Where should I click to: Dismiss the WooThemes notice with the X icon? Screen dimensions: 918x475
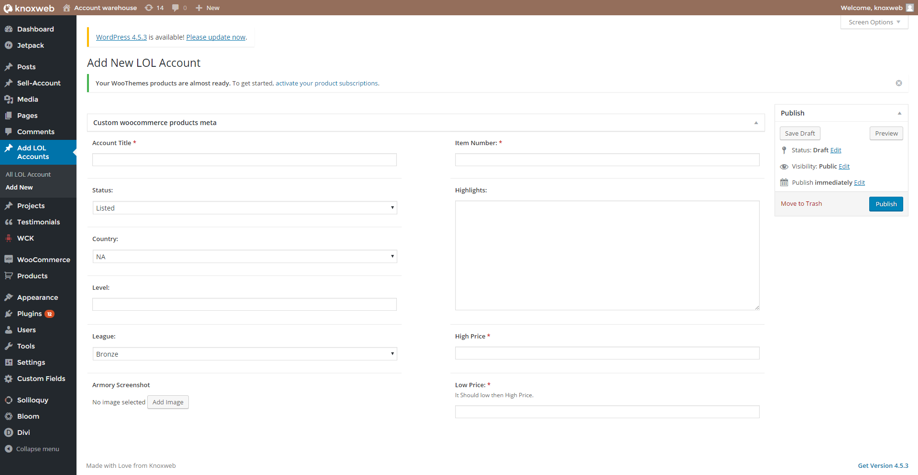point(899,83)
